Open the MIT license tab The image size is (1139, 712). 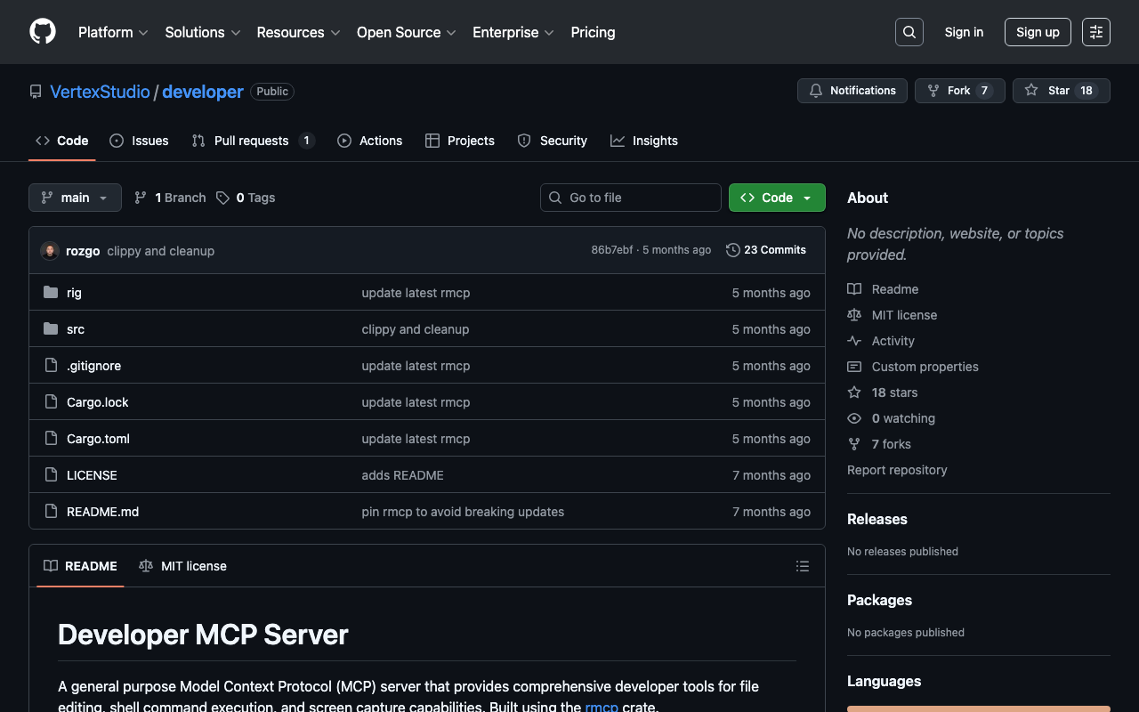[183, 566]
